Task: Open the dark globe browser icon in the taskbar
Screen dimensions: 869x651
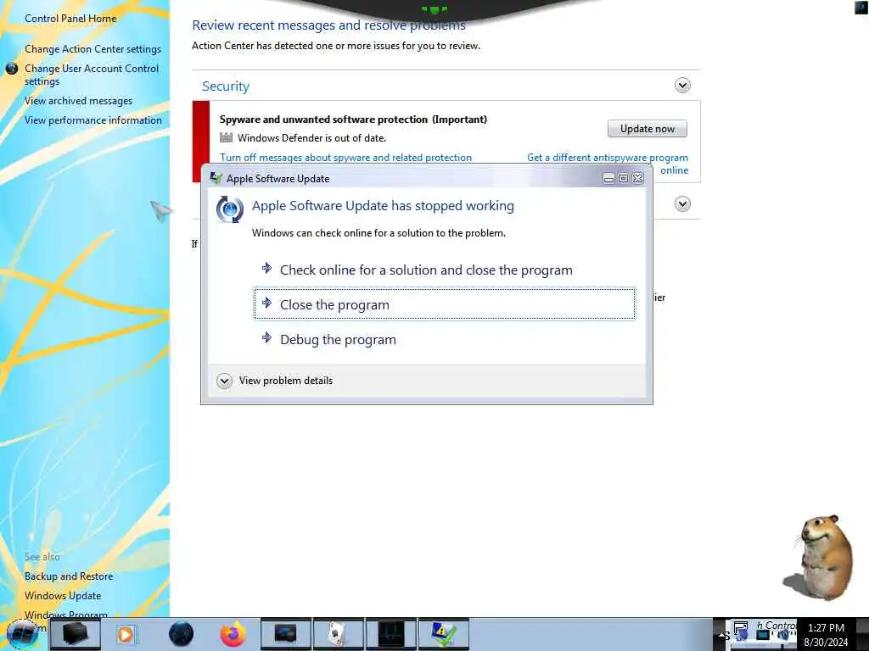Action: click(182, 634)
